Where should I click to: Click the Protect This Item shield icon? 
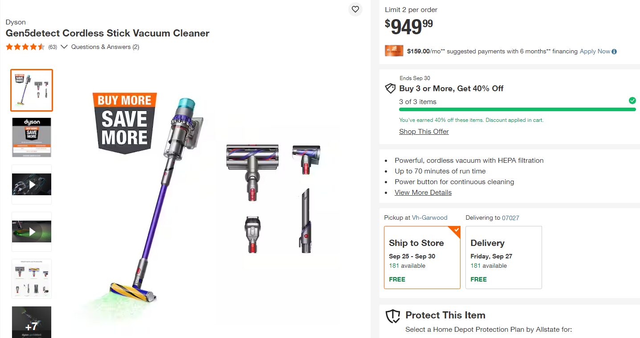(x=393, y=316)
